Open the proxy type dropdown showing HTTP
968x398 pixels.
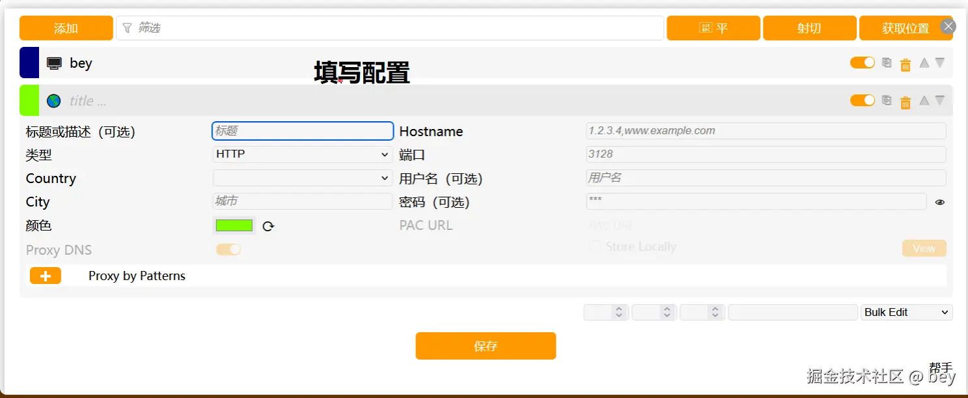tap(302, 154)
